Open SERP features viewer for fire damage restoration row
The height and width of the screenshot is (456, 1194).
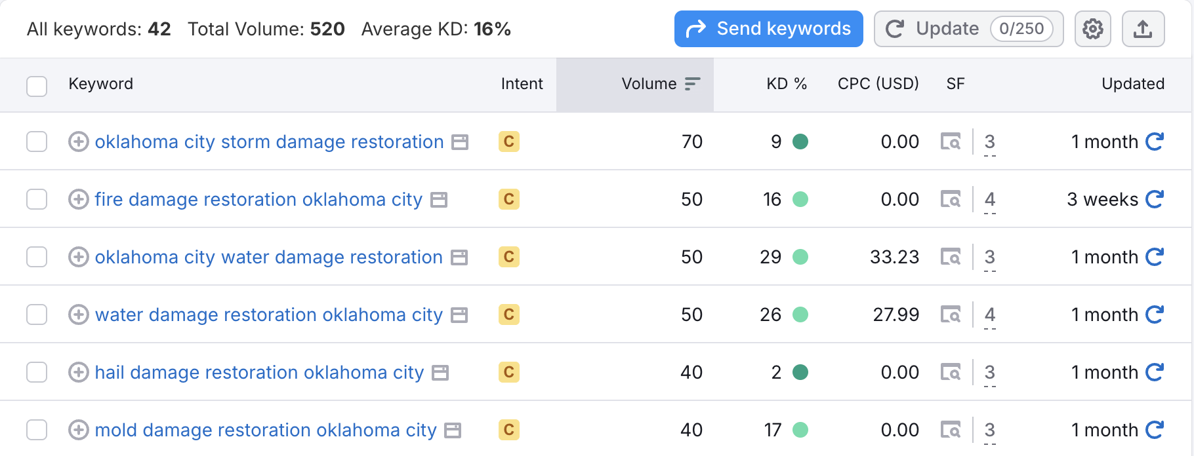click(x=951, y=199)
